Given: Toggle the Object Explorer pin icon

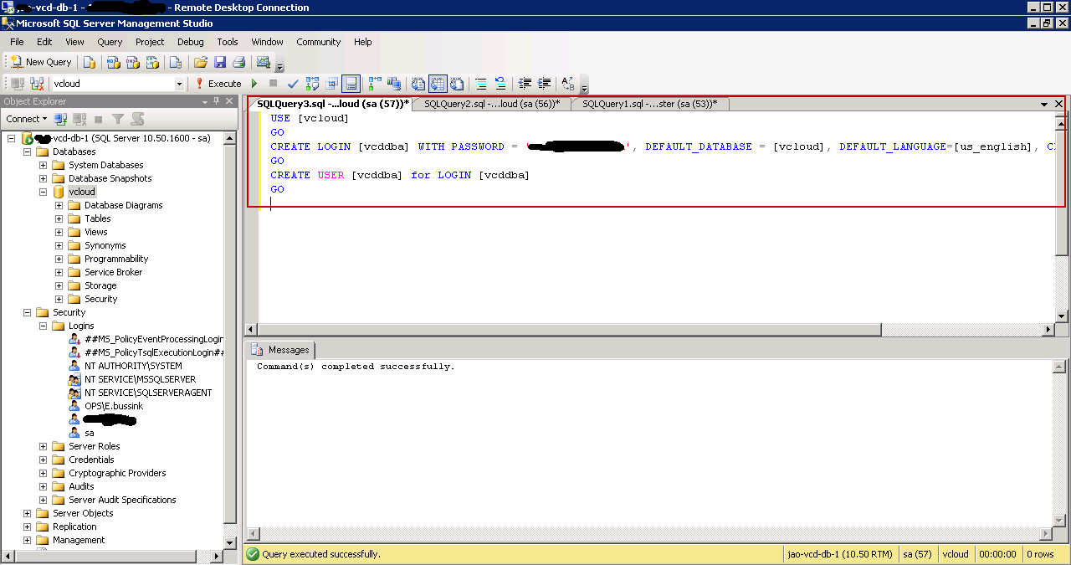Looking at the screenshot, I should point(216,101).
